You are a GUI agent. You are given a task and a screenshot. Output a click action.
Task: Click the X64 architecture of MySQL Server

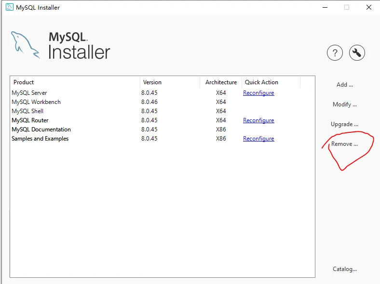(221, 93)
